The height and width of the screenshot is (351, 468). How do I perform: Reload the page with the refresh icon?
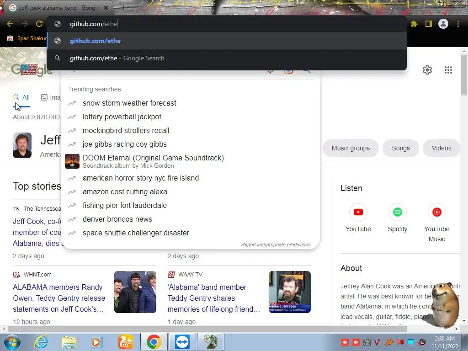[x=39, y=24]
